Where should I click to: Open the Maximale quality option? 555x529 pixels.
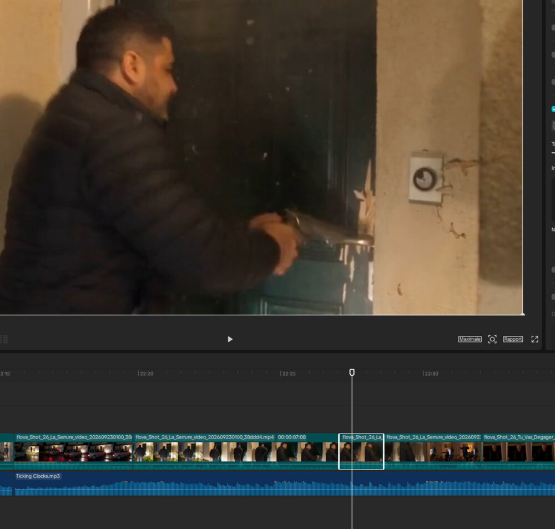[x=470, y=339]
